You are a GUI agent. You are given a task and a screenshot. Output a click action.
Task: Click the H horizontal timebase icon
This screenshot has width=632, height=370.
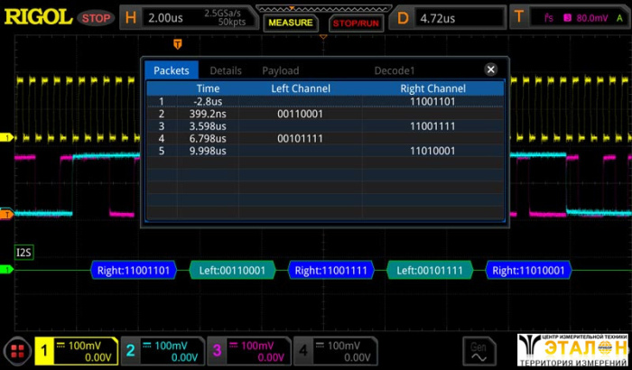point(132,17)
